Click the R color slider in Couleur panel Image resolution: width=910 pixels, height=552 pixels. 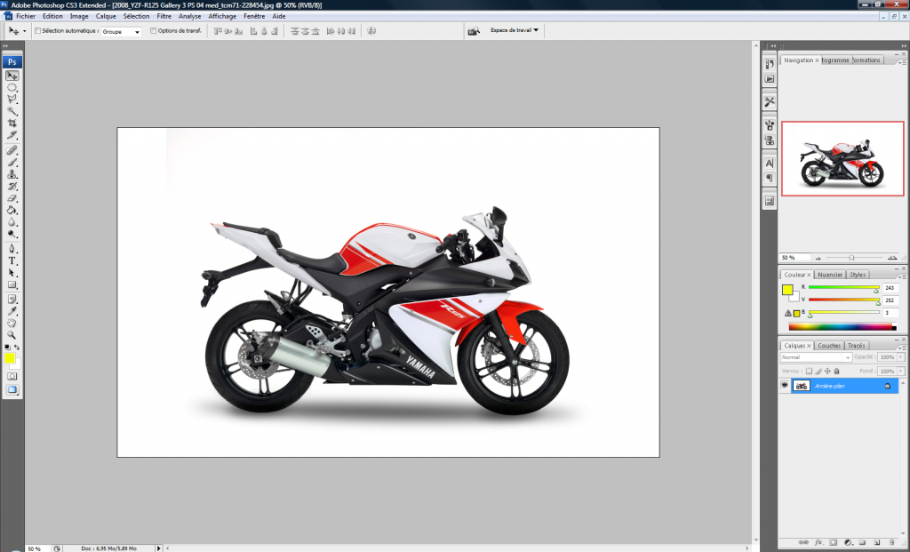point(844,287)
